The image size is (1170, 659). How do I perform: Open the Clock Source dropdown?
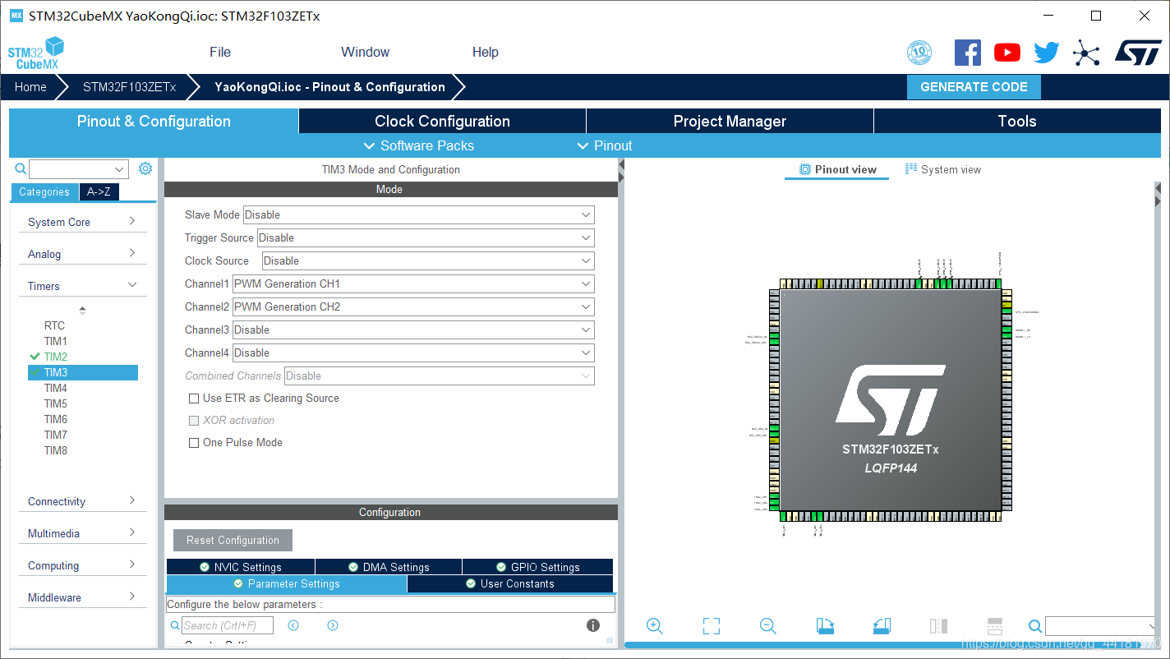[x=428, y=260]
